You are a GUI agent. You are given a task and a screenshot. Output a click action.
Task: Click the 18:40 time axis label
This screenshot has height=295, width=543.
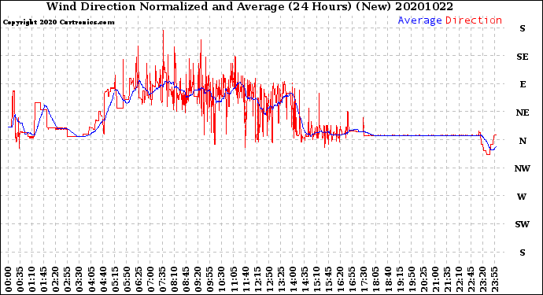click(x=388, y=279)
